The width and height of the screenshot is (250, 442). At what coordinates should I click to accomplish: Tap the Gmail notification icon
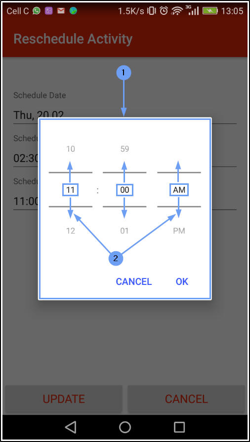[x=61, y=11]
